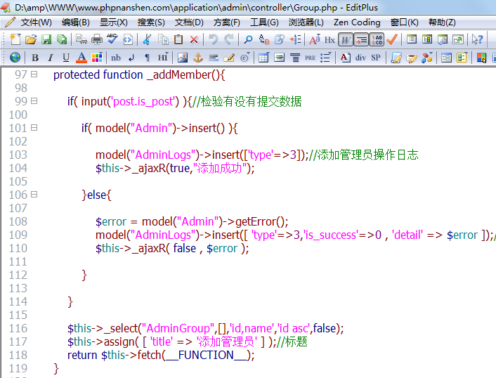
Task: Toggle Italic formatting
Action: [51, 58]
